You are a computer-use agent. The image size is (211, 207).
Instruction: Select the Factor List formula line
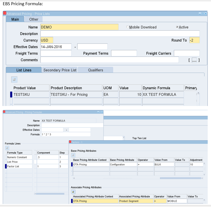[19, 166]
